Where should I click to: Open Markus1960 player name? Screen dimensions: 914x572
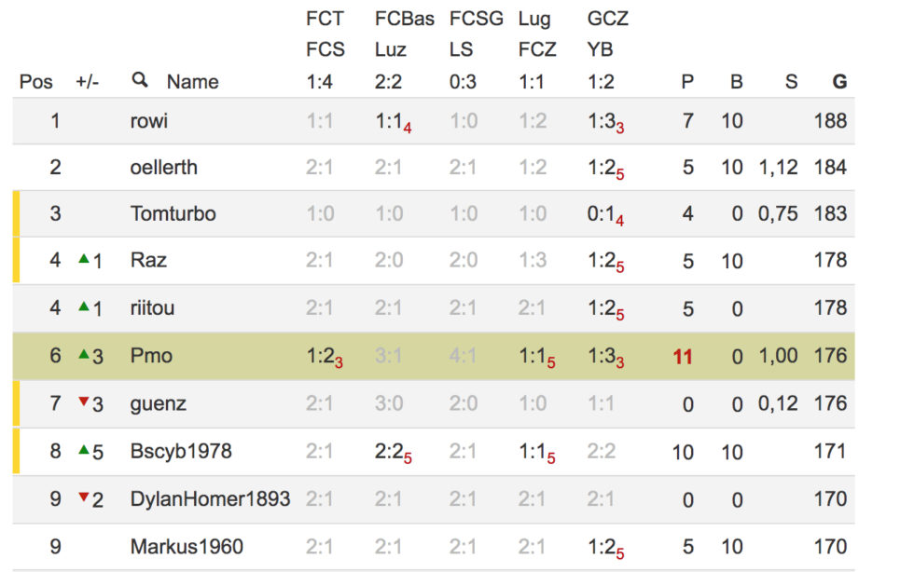tap(187, 547)
